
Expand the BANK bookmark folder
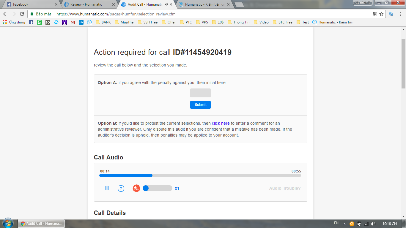pos(103,22)
